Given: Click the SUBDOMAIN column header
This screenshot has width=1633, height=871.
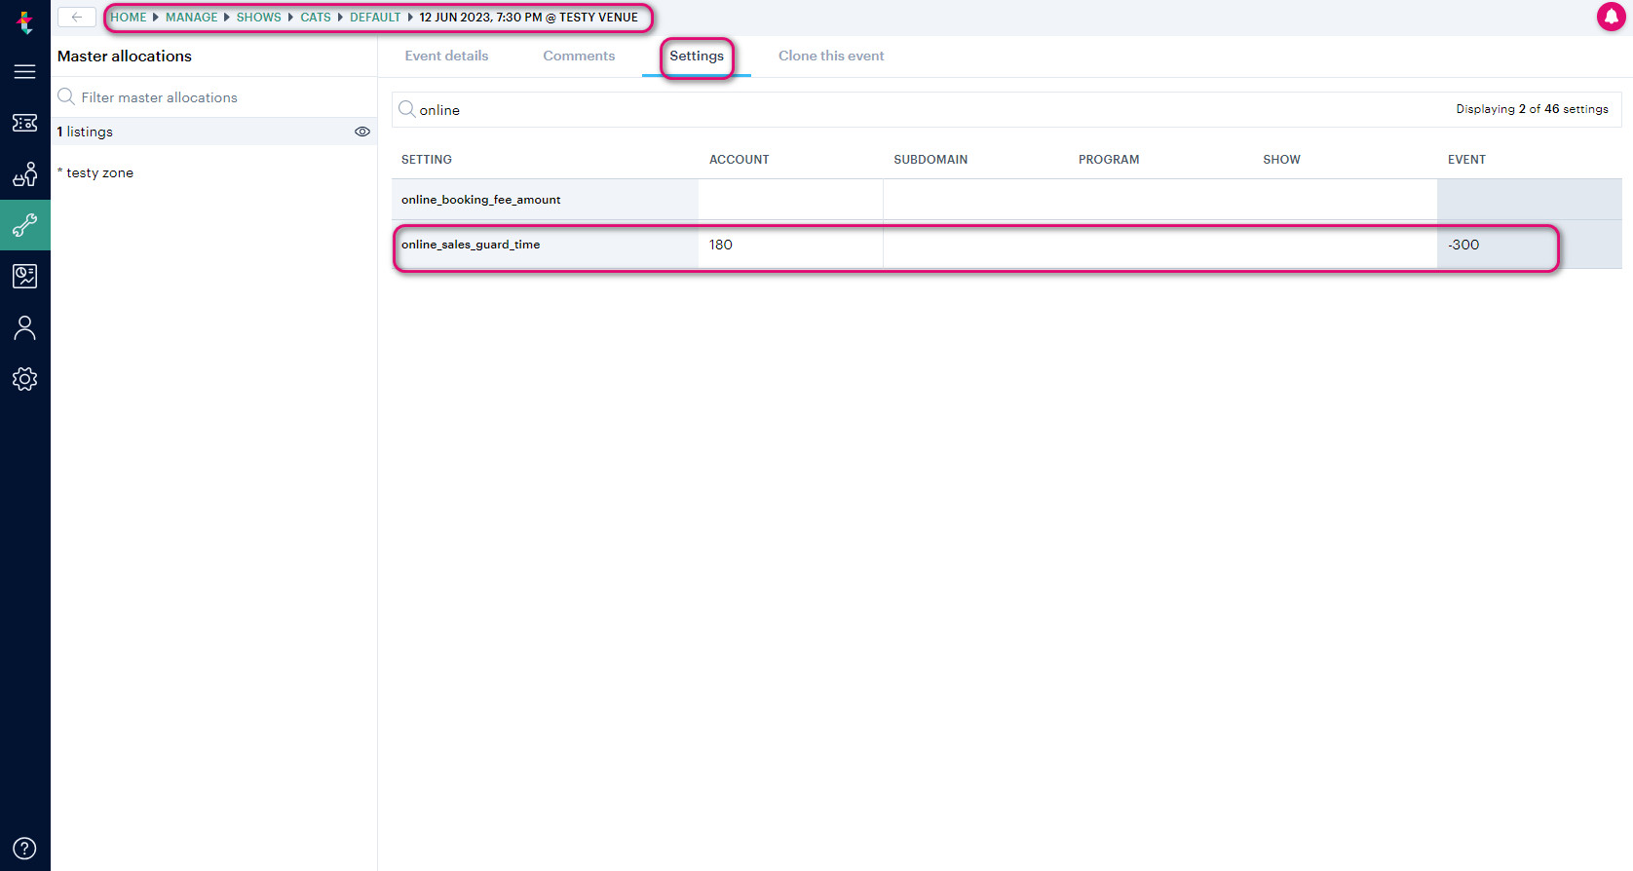Looking at the screenshot, I should [x=930, y=160].
